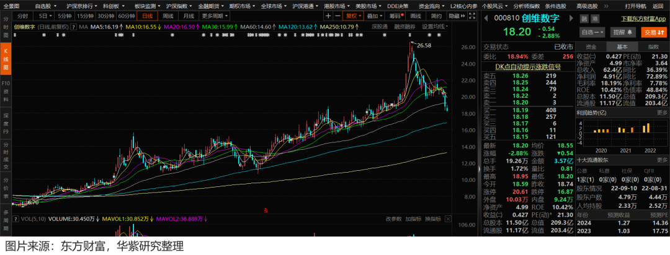Select 30分钟 period
The image size is (670, 255).
tap(105, 15)
